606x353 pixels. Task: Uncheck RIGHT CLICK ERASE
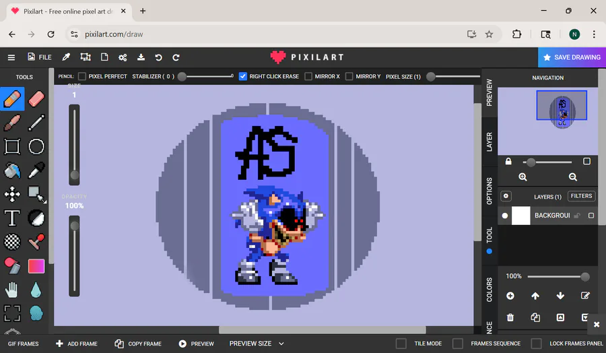click(x=242, y=77)
